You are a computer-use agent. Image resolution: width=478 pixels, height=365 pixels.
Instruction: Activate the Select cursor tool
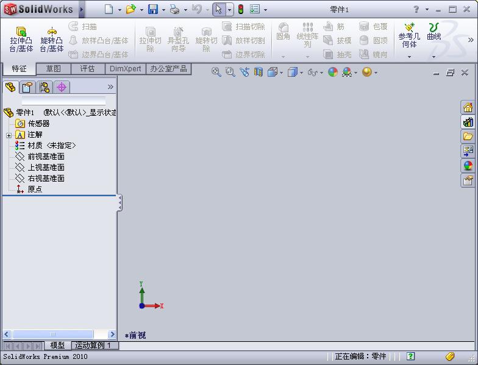pos(218,10)
